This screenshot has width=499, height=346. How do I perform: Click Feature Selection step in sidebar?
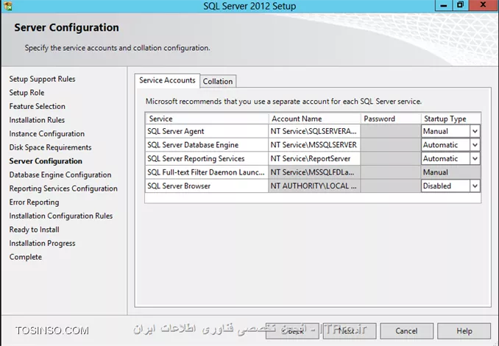point(37,106)
